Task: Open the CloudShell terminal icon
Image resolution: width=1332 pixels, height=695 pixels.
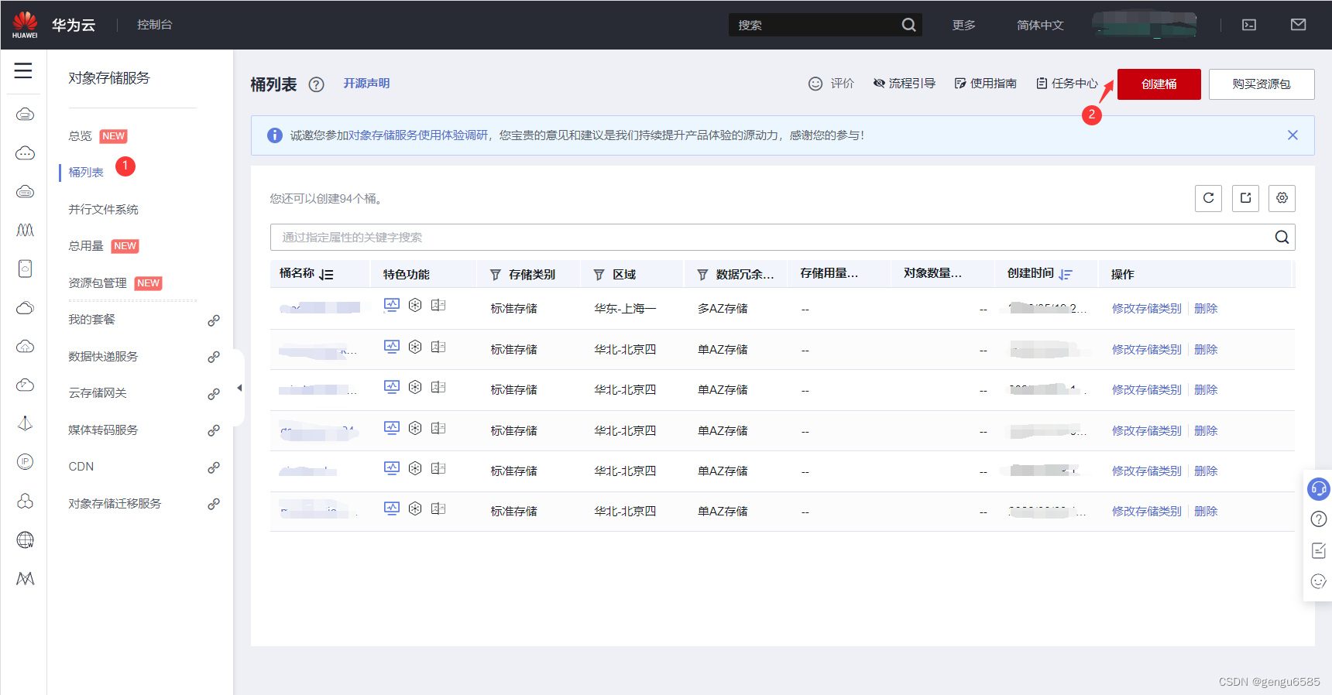Action: (1249, 25)
